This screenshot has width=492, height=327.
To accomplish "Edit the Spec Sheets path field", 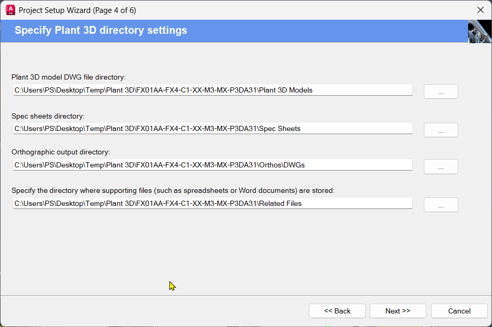I will point(213,128).
